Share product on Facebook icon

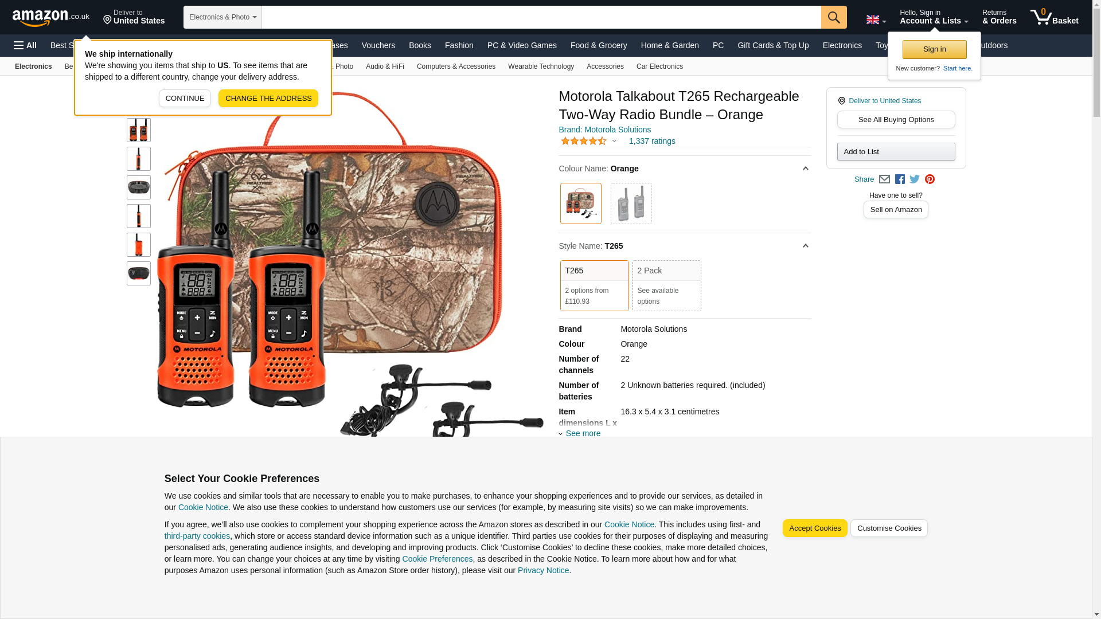pyautogui.click(x=900, y=179)
